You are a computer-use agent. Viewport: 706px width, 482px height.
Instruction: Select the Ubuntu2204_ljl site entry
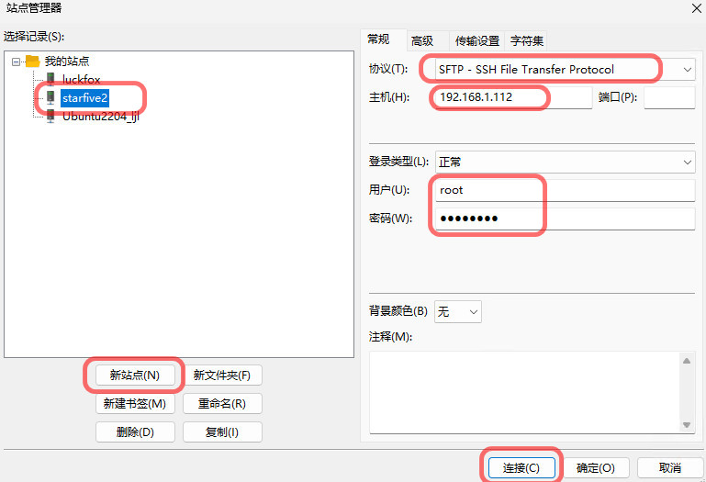(x=101, y=117)
